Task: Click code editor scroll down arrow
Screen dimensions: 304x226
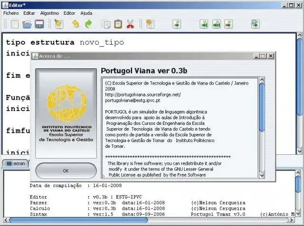Action: [x=300, y=151]
